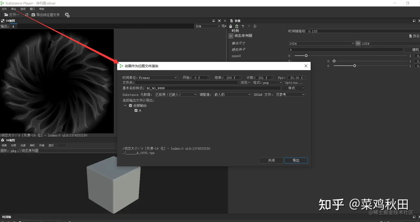420x222 pixels.
Task: Open the Substance 元数据 dropdown
Action: pos(176,94)
